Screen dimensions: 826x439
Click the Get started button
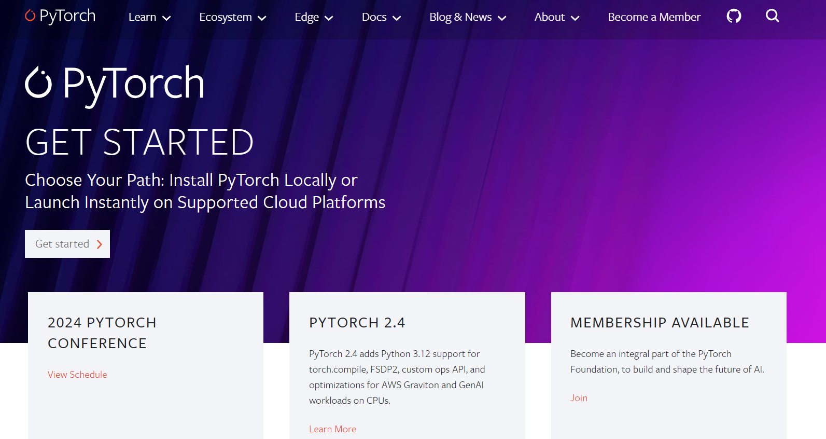pyautogui.click(x=67, y=244)
